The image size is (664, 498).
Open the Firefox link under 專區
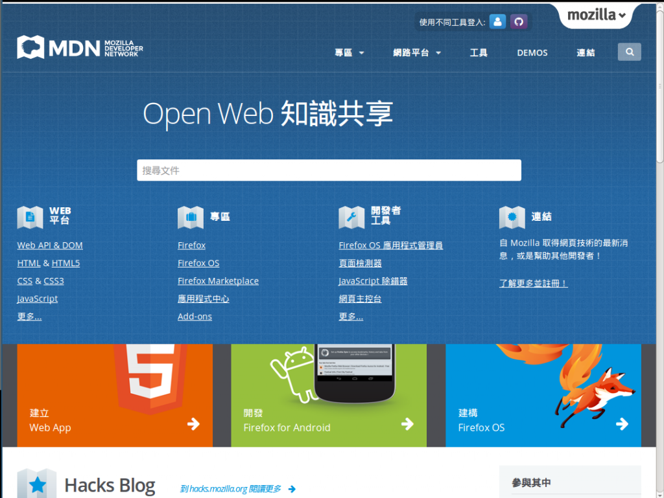[191, 245]
